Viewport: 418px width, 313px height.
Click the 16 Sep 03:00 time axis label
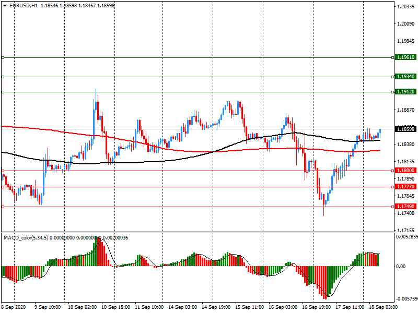coord(283,307)
